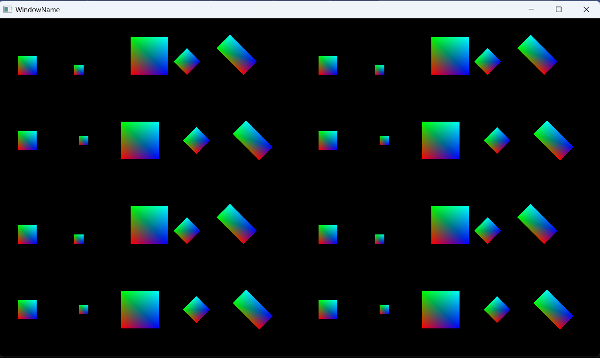Click medium square in top row, right half
The width and height of the screenshot is (600, 358).
[x=328, y=65]
